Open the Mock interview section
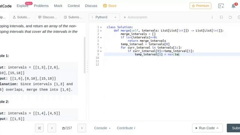Screen dimensions: 240x135 [58, 6]
